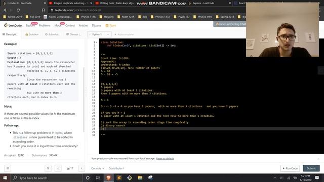Open the Fall 2019 bookmark folder
Viewport: 324px width, 182px height.
tap(33, 17)
